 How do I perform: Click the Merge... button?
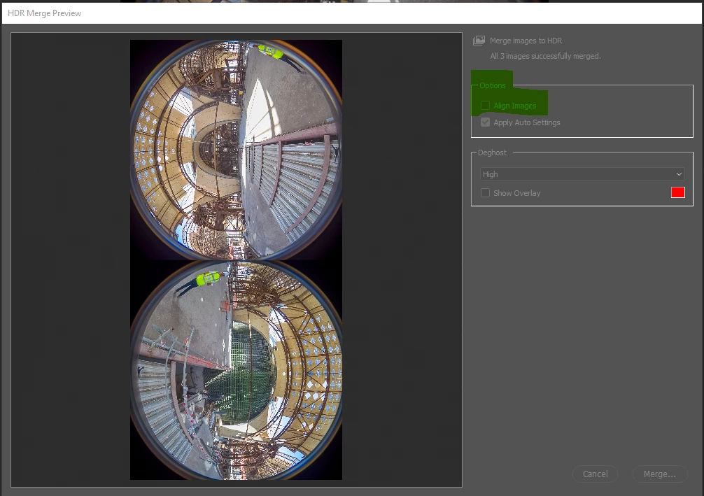click(x=659, y=474)
